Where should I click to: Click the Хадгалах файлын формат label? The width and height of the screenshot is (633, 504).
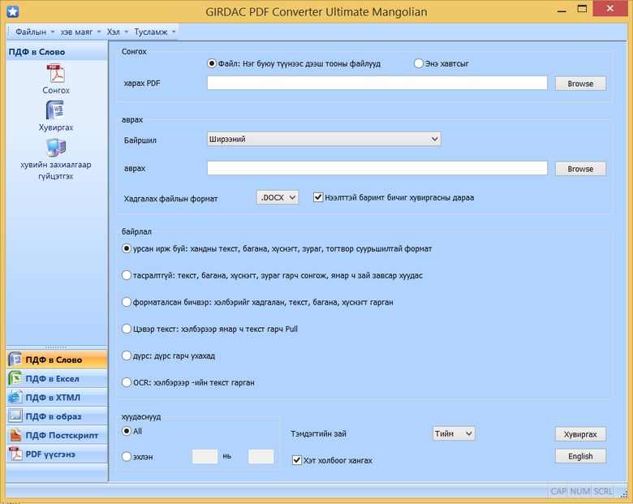pyautogui.click(x=170, y=198)
